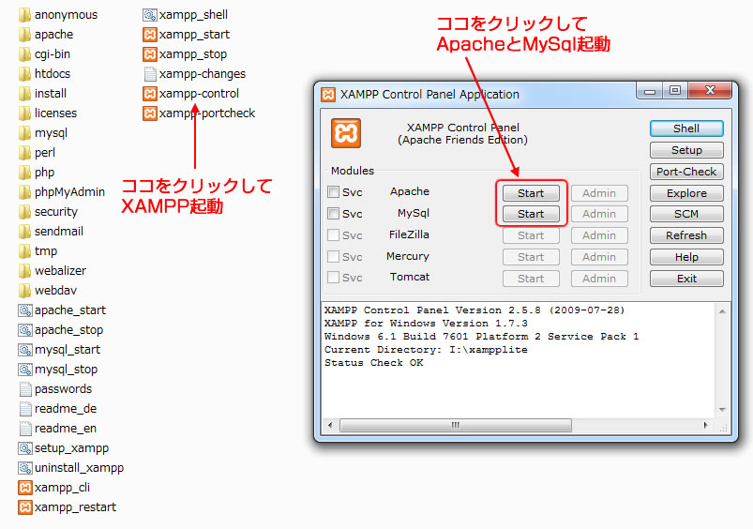Viewport: 753px width, 529px height.
Task: Open the mysql folder icon
Action: tap(25, 133)
